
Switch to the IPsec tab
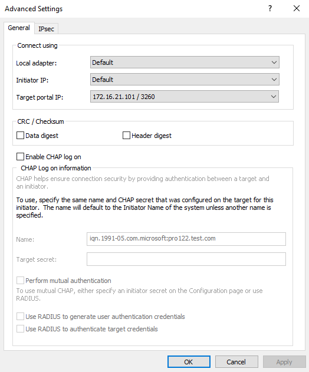click(46, 29)
